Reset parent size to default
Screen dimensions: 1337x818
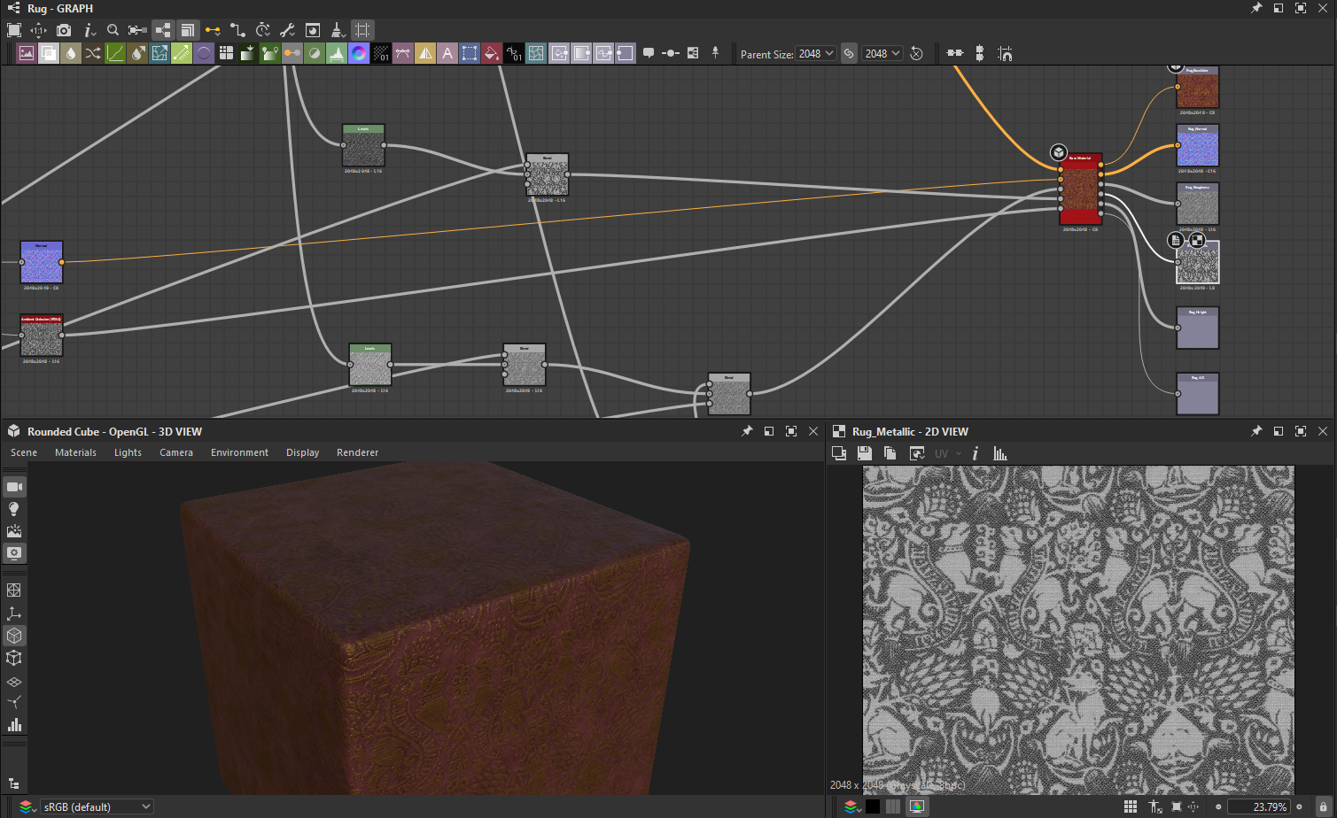[916, 53]
